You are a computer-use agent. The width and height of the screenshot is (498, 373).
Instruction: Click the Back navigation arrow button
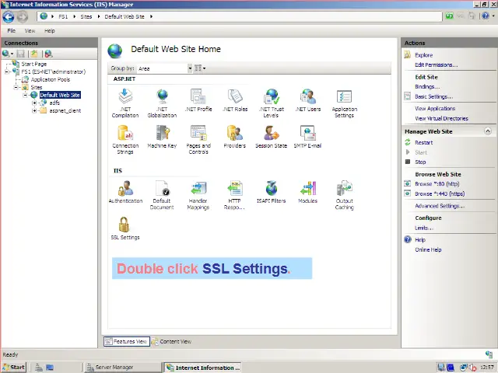pyautogui.click(x=9, y=17)
